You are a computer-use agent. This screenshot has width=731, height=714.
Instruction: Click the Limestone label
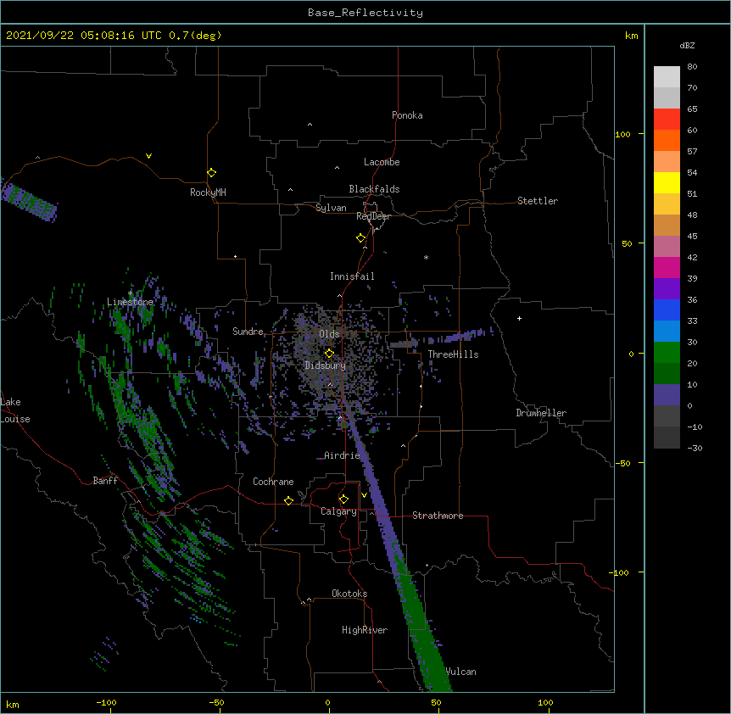pos(130,302)
